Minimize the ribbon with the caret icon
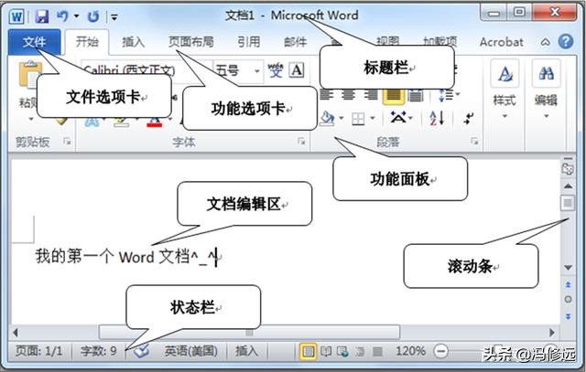The height and width of the screenshot is (372, 586). pos(546,42)
